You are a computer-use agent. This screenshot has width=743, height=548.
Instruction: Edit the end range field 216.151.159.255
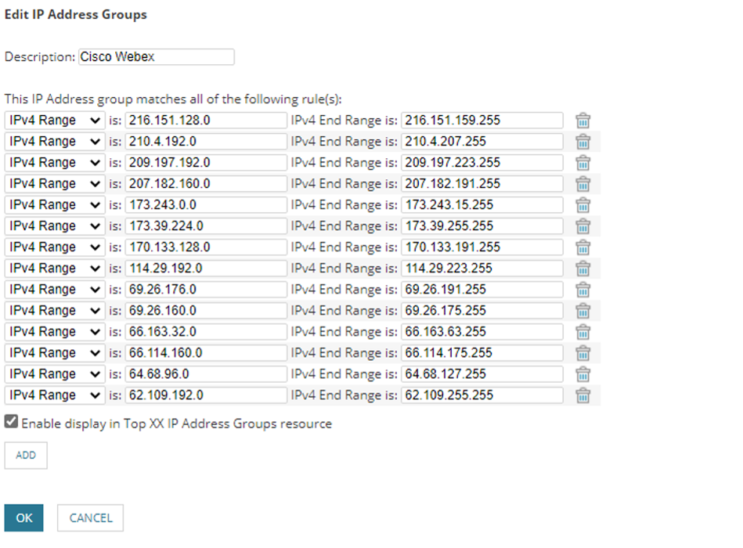click(x=482, y=121)
